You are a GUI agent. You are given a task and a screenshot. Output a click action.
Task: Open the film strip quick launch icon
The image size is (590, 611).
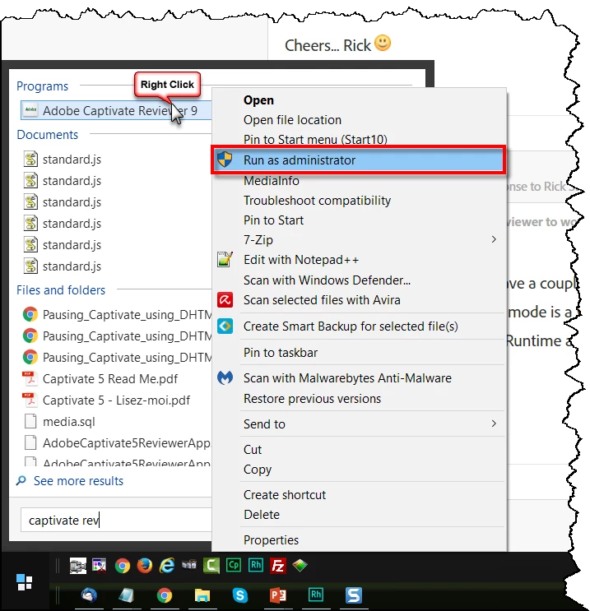tap(189, 564)
